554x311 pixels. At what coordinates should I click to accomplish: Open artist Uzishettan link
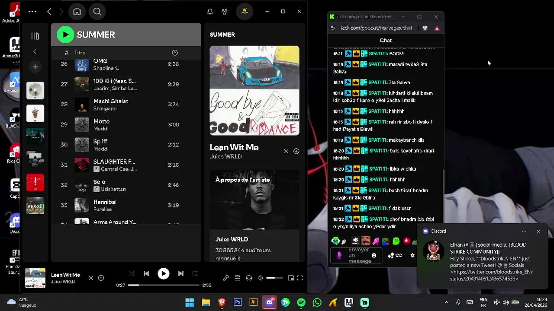114,189
